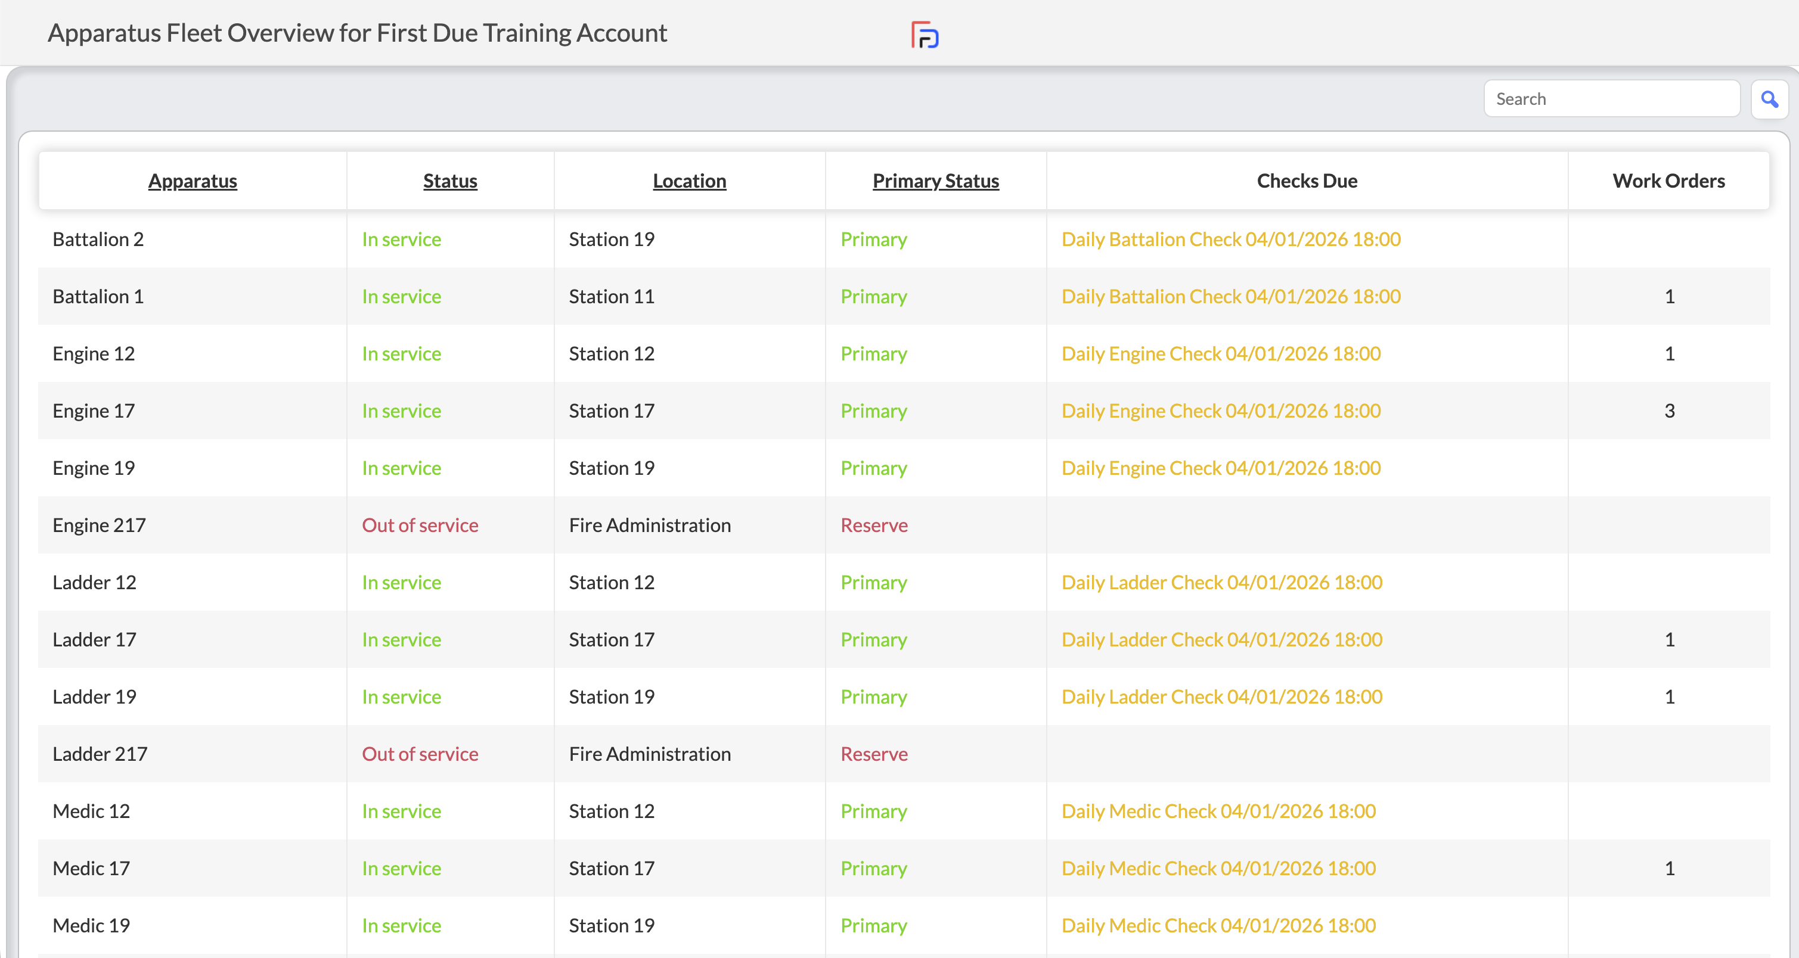Image resolution: width=1799 pixels, height=958 pixels.
Task: Click Engine 17's Station 17 location
Action: pyautogui.click(x=611, y=411)
